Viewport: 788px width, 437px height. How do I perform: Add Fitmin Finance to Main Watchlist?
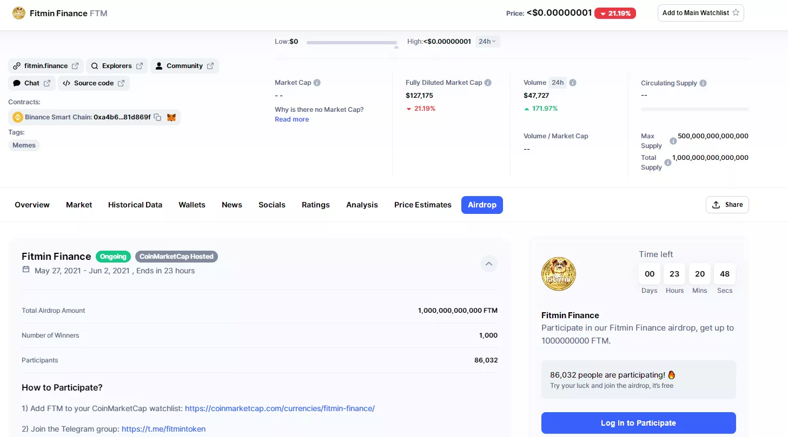[700, 13]
